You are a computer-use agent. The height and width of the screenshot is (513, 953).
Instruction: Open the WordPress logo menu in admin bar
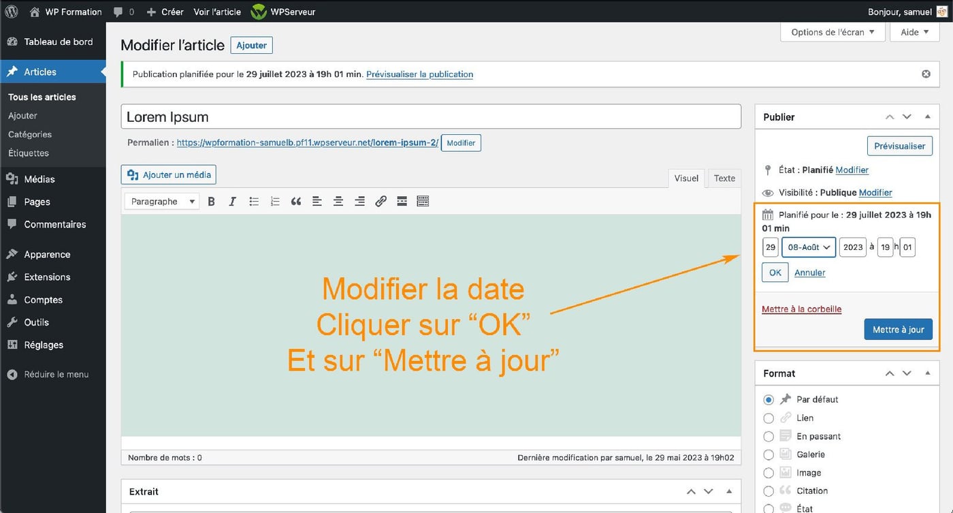[x=11, y=11]
